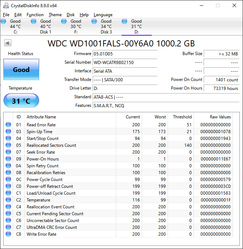The width and height of the screenshot is (243, 249).
Task: Open the Language menu
Action: 103,15
